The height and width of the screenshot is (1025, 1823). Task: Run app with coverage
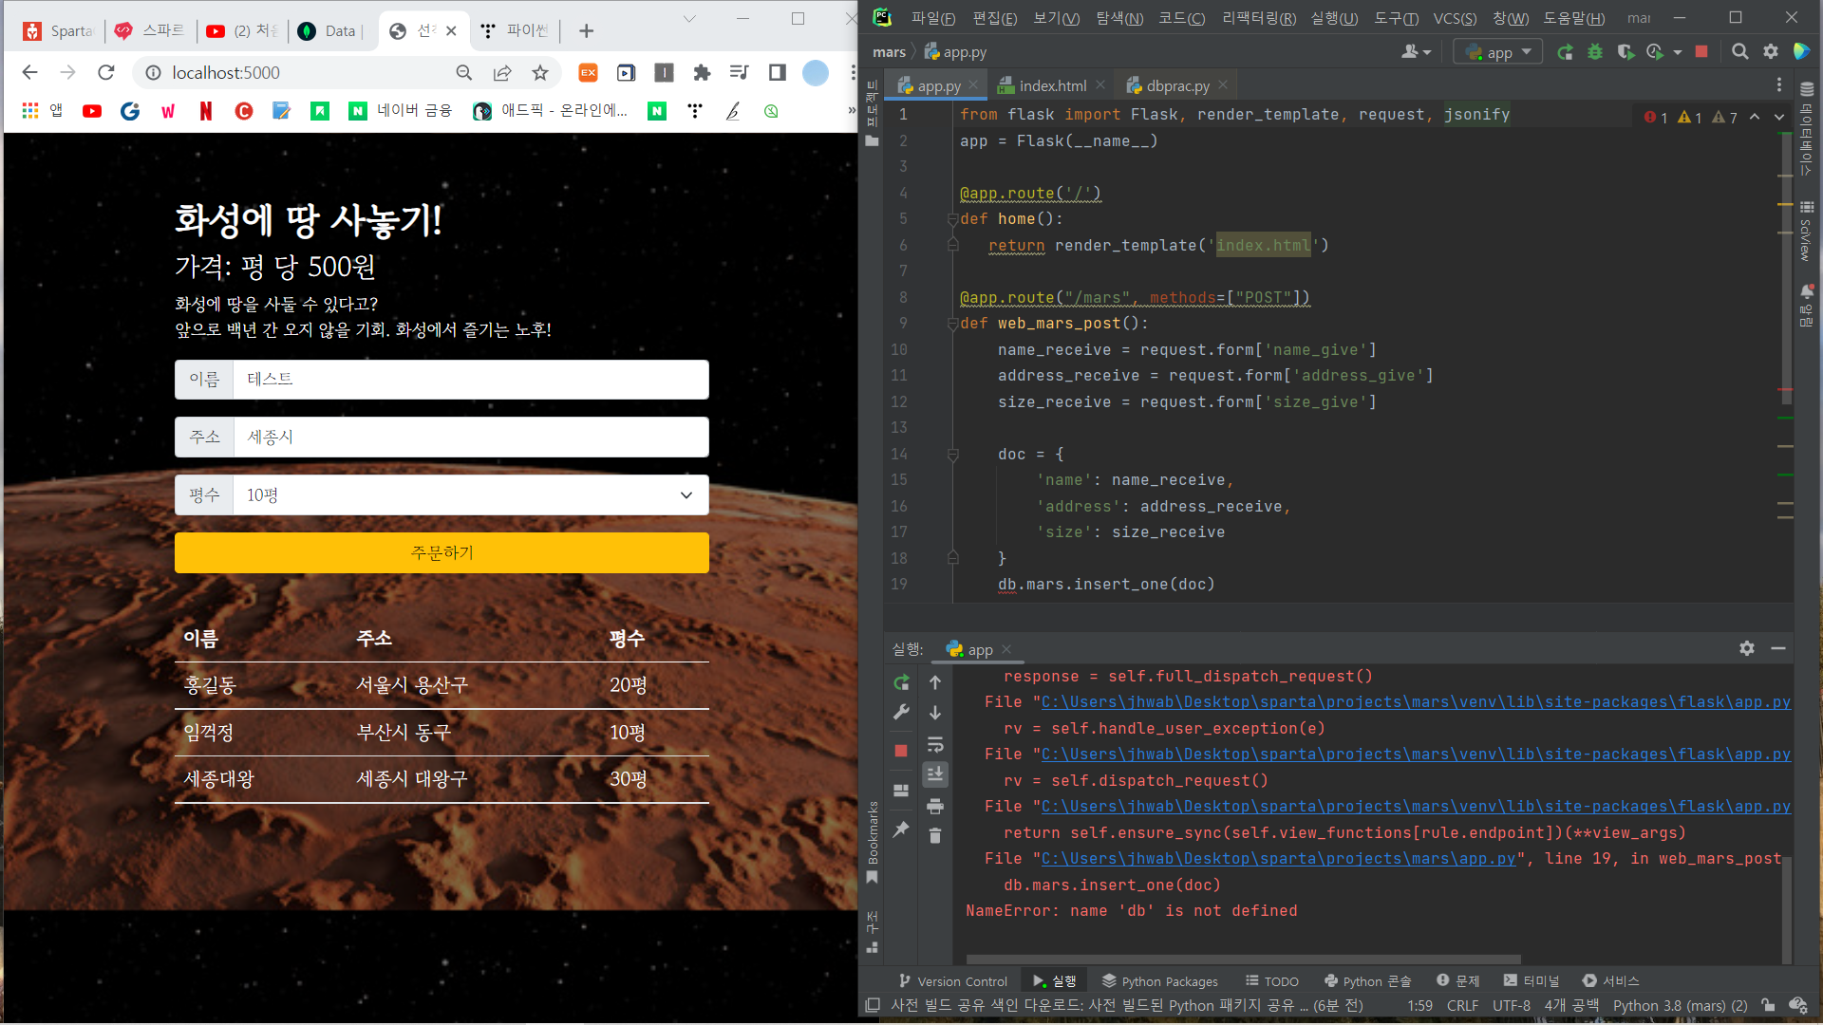[1626, 52]
